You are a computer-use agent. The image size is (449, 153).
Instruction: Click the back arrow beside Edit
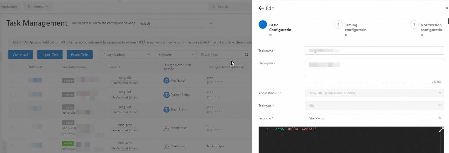(261, 8)
